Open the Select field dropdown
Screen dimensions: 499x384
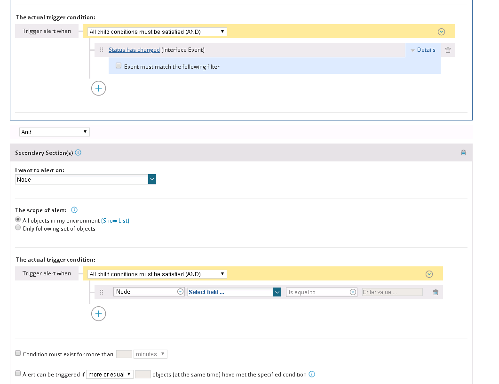pyautogui.click(x=234, y=292)
